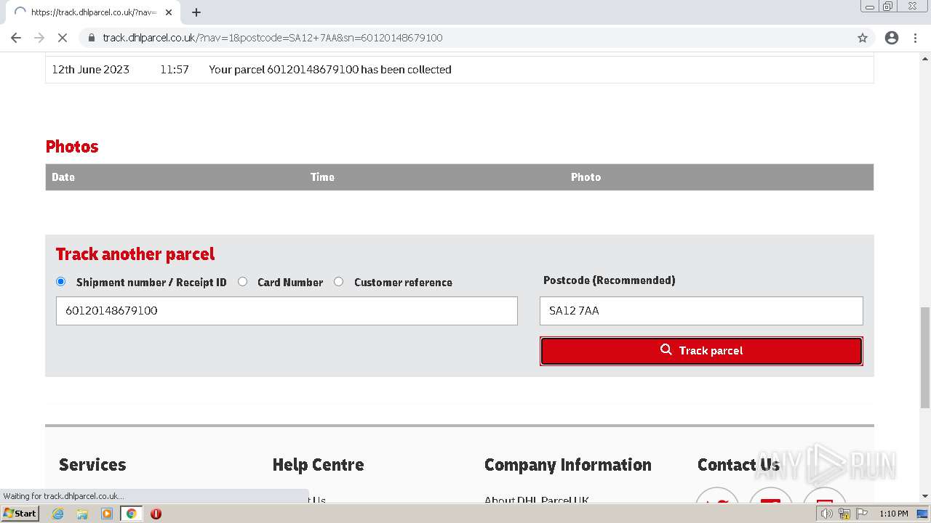Screen dimensions: 931x523
Task: Stop loading the page
Action: coord(63,38)
